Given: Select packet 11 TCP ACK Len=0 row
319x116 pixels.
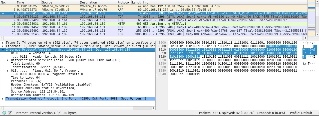Looking at the screenshot, I should [x=154, y=27].
